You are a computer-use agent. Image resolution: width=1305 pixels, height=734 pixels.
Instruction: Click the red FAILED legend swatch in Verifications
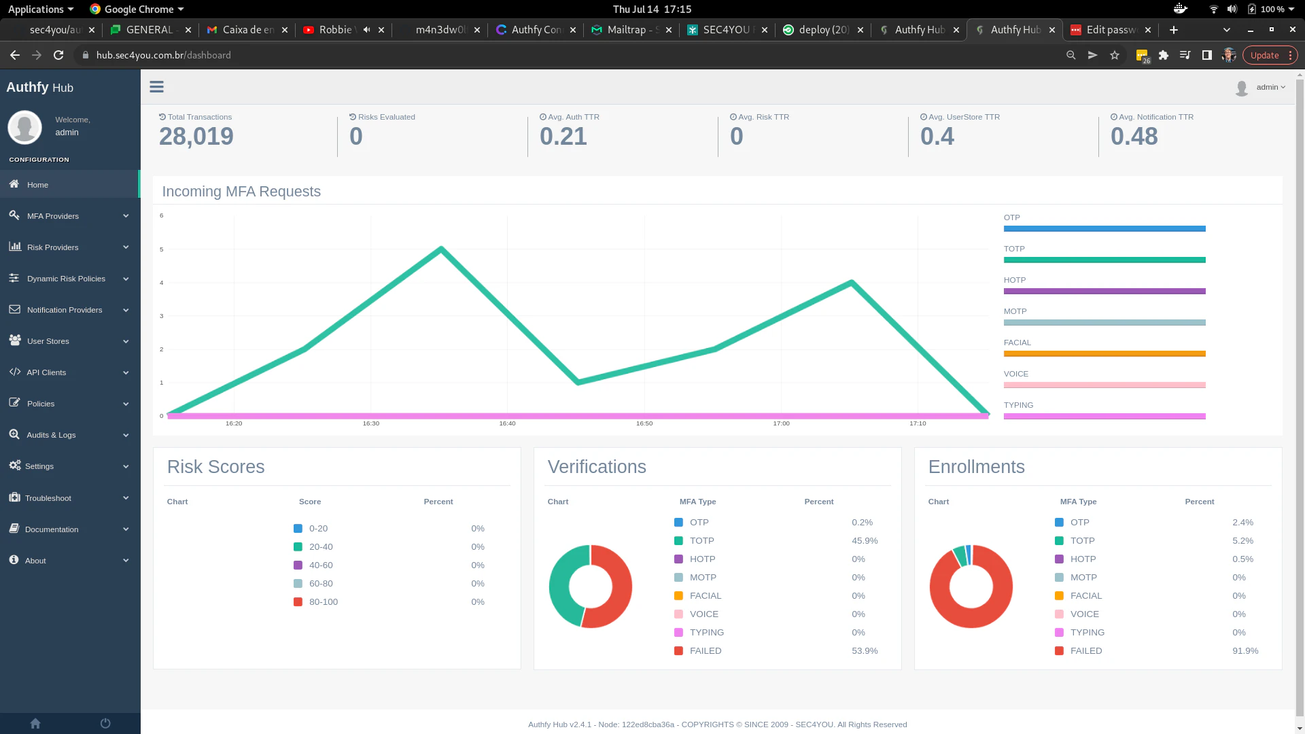point(678,650)
